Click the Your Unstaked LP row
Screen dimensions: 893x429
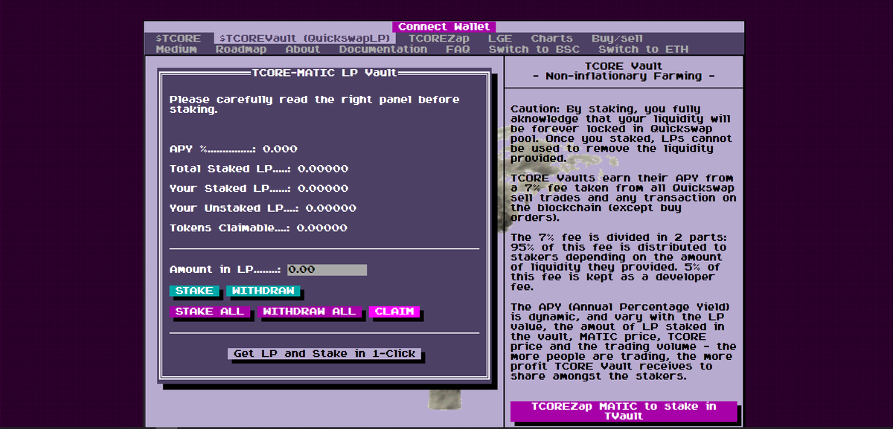tap(263, 208)
